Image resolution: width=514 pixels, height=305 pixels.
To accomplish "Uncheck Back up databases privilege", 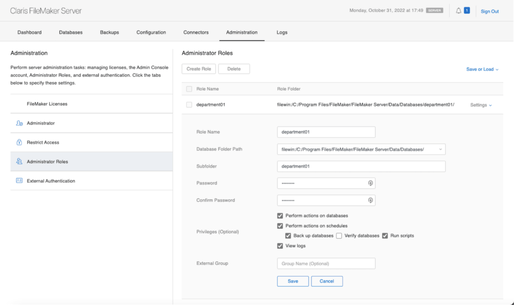I will click(x=288, y=236).
